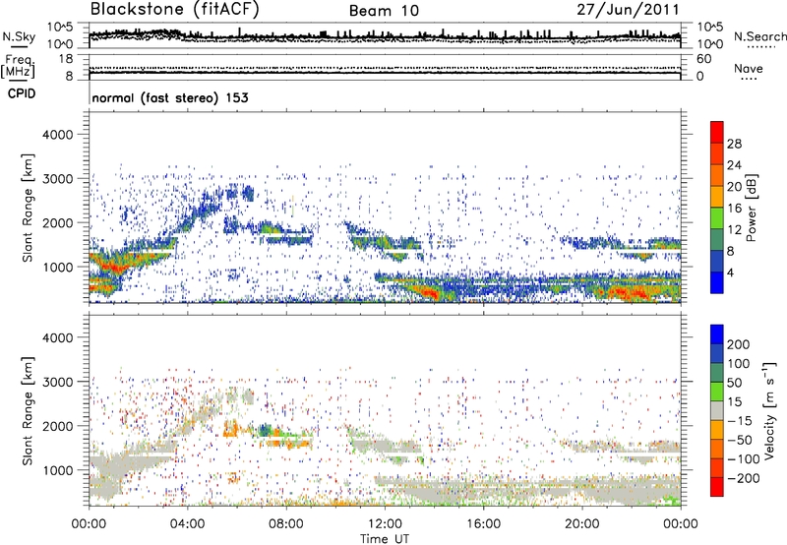This screenshot has height=545, width=787.
Task: Click the 12 label on Power colorbar
Action: click(x=734, y=229)
